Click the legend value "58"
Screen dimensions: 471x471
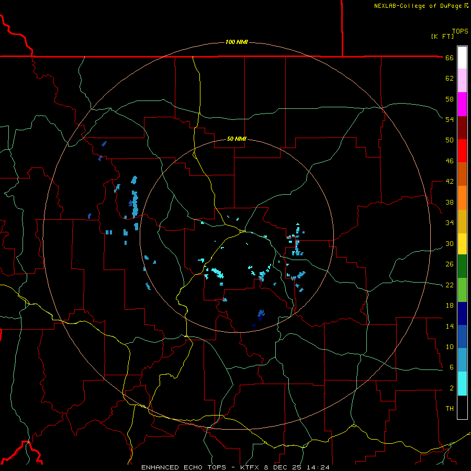450,99
